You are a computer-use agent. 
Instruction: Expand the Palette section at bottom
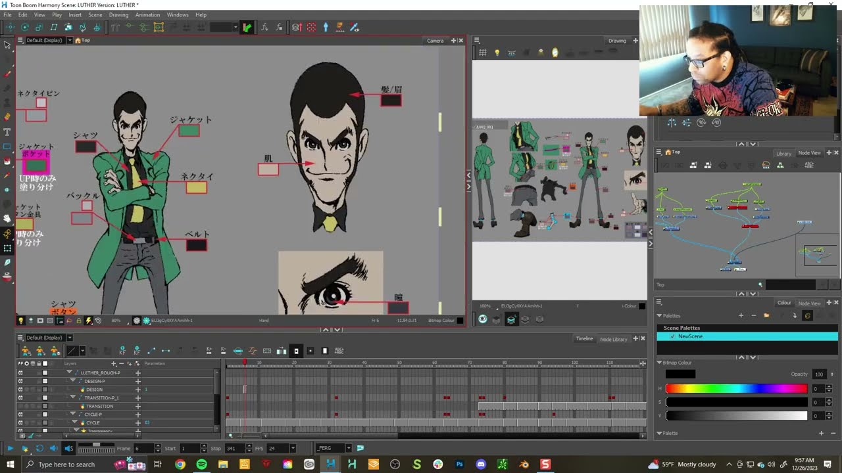(659, 434)
